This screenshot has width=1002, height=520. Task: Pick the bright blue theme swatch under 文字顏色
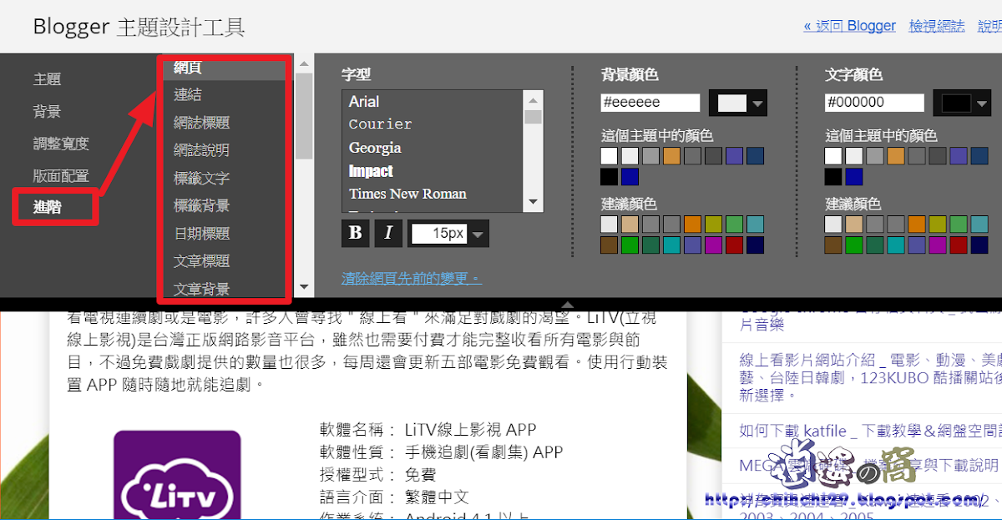click(853, 177)
